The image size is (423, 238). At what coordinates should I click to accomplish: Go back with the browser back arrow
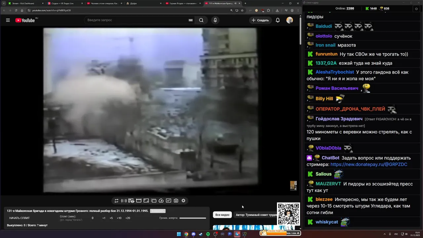coord(4,10)
